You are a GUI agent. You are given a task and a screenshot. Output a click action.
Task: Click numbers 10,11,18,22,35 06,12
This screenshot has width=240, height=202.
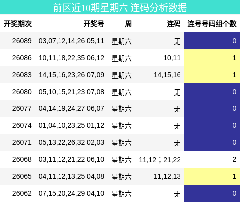71,58
